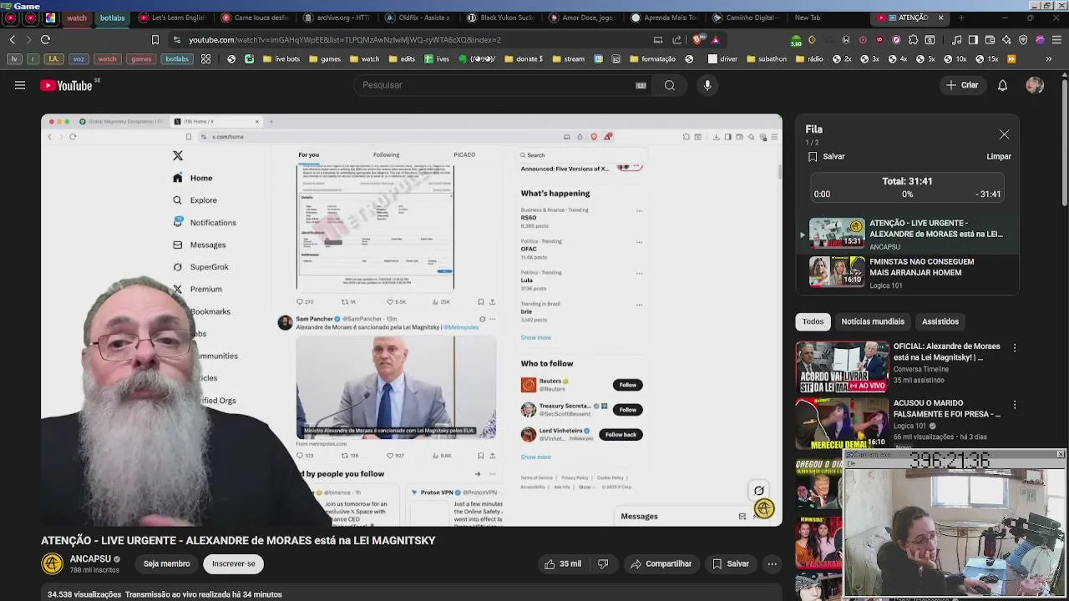Screen dimensions: 1069x601
Task: Open stream bookmarks folder
Action: click(x=568, y=59)
